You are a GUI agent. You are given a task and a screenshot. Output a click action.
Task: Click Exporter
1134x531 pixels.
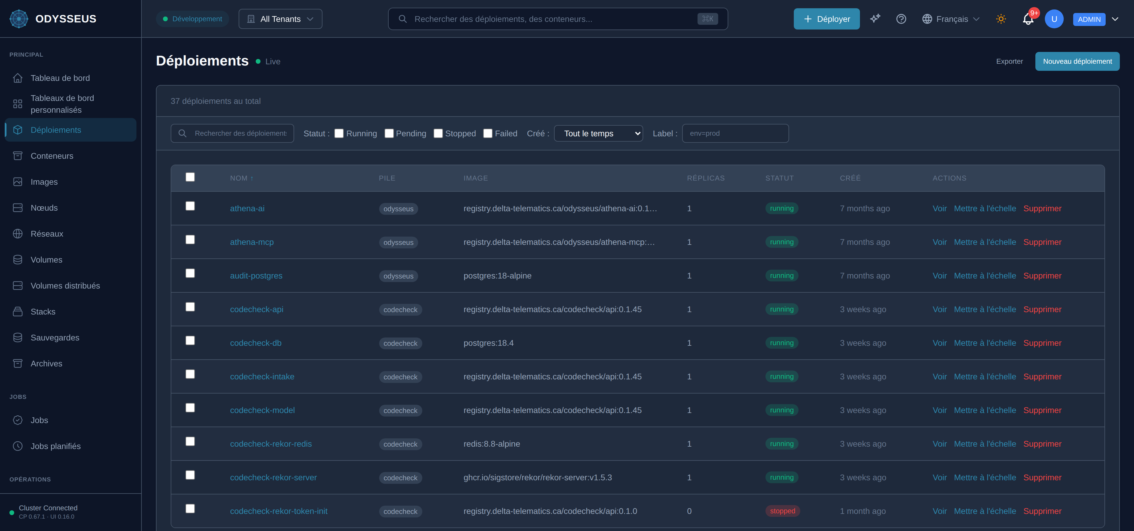coord(1009,62)
